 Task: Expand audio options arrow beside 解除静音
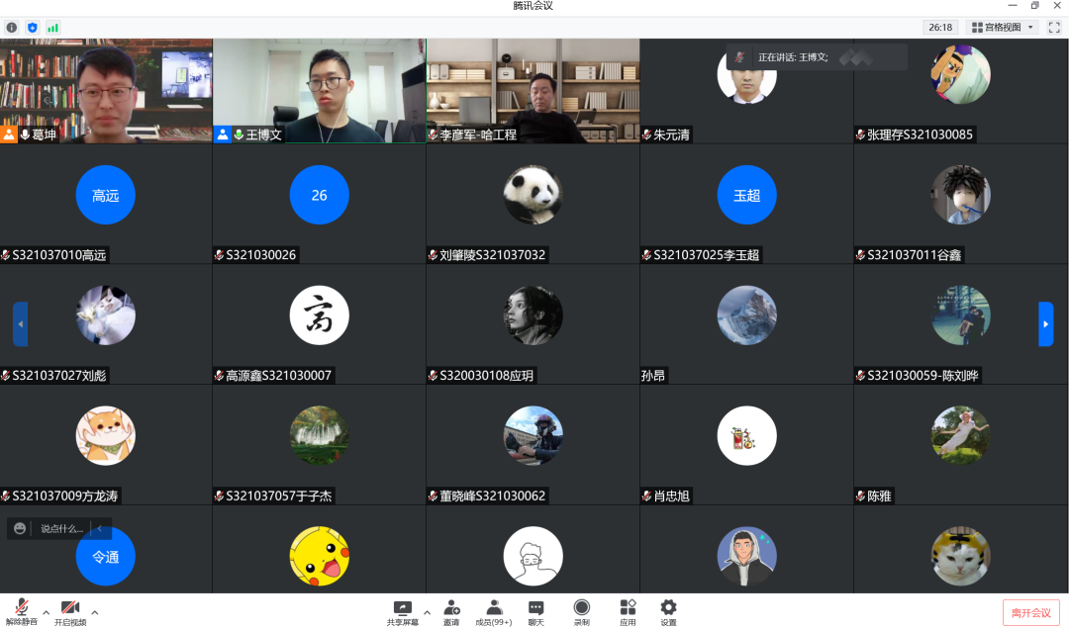click(x=46, y=612)
